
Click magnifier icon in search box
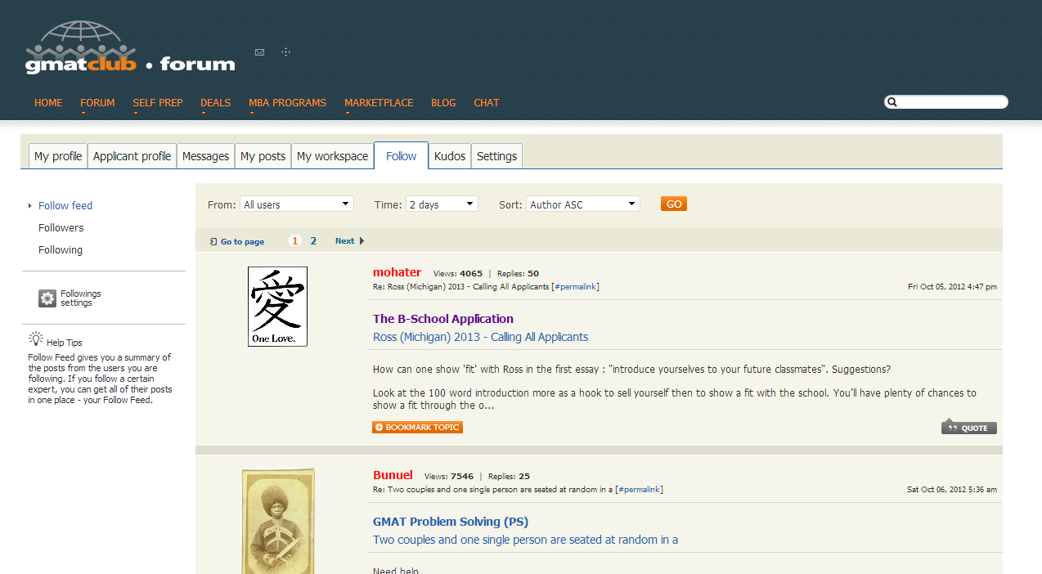(x=892, y=102)
